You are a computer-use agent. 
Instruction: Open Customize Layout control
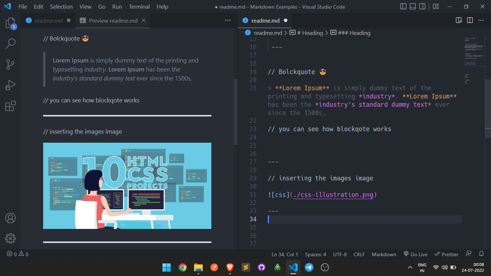click(436, 6)
